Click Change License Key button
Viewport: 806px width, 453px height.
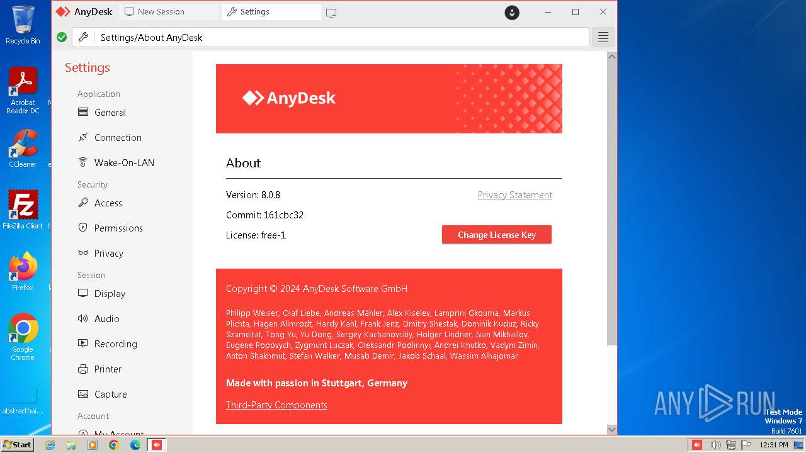497,235
